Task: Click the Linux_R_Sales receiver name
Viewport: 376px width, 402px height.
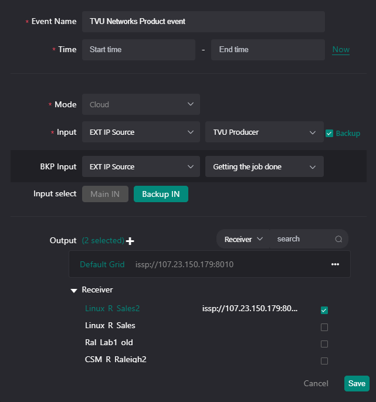Action: (110, 325)
